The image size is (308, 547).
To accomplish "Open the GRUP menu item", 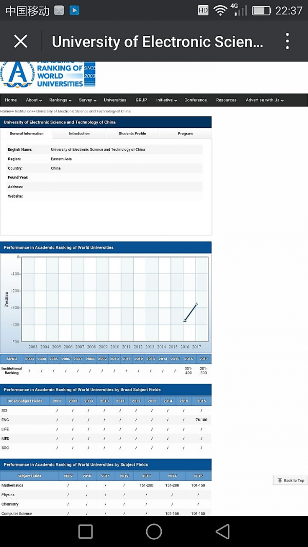I will pos(141,100).
